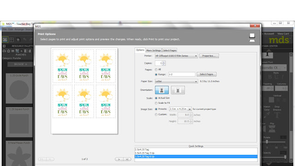Image resolution: width=295 pixels, height=166 pixels.
Task: Choose Scale to Fit option
Action: pyautogui.click(x=156, y=103)
